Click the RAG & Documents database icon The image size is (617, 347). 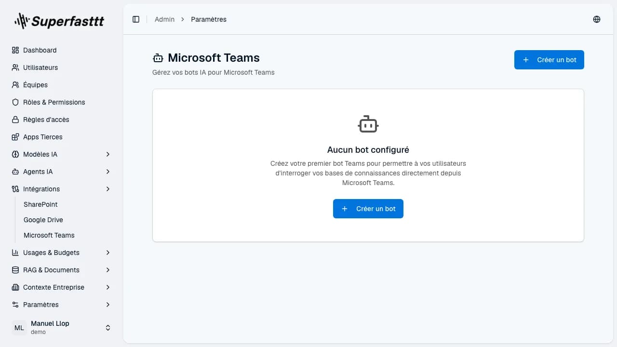coord(15,270)
